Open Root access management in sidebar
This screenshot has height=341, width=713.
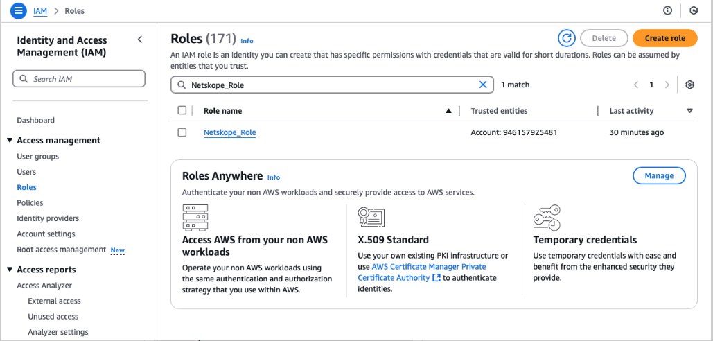click(62, 250)
